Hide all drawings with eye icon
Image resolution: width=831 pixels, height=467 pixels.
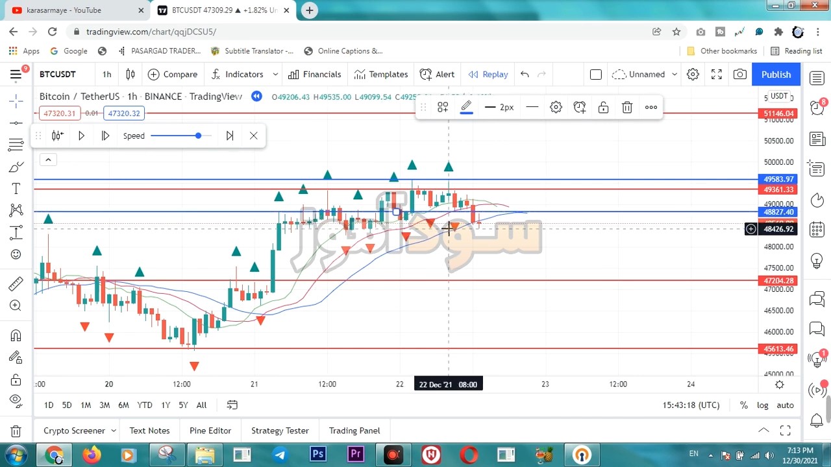(16, 401)
